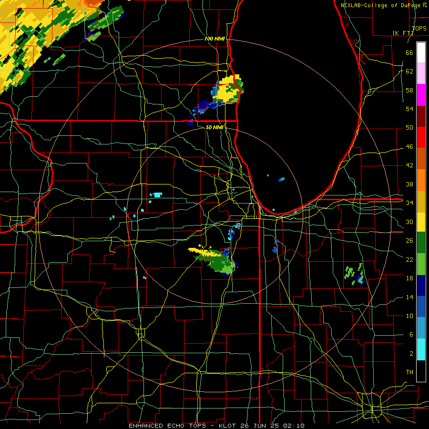Select the dark red 54 kft legend swatch
The image size is (429, 429).
(x=421, y=116)
